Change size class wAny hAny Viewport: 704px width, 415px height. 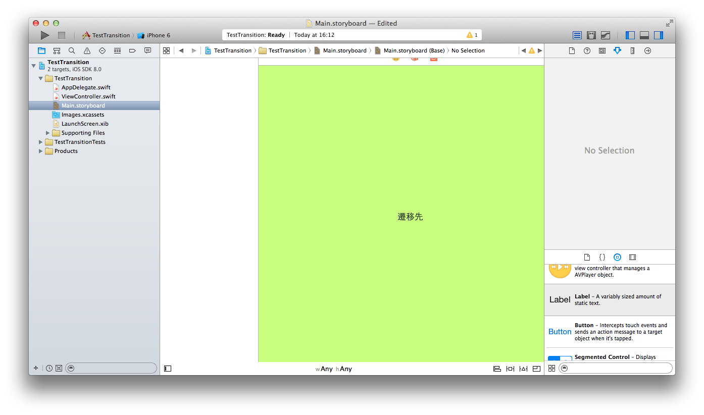pos(334,369)
